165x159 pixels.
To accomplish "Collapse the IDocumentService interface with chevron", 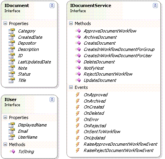I will (x=155, y=5).
